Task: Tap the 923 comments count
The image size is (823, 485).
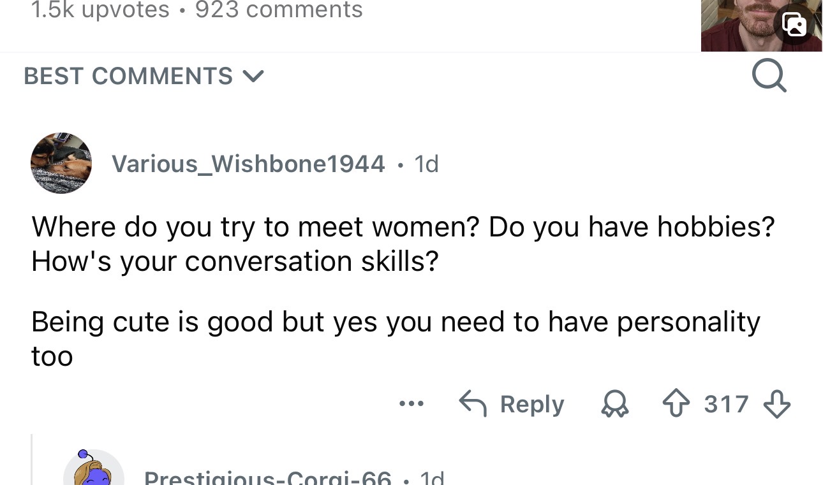Action: [x=279, y=10]
